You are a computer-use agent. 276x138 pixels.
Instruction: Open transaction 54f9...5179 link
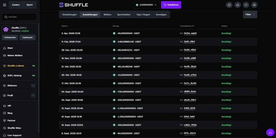point(189,108)
